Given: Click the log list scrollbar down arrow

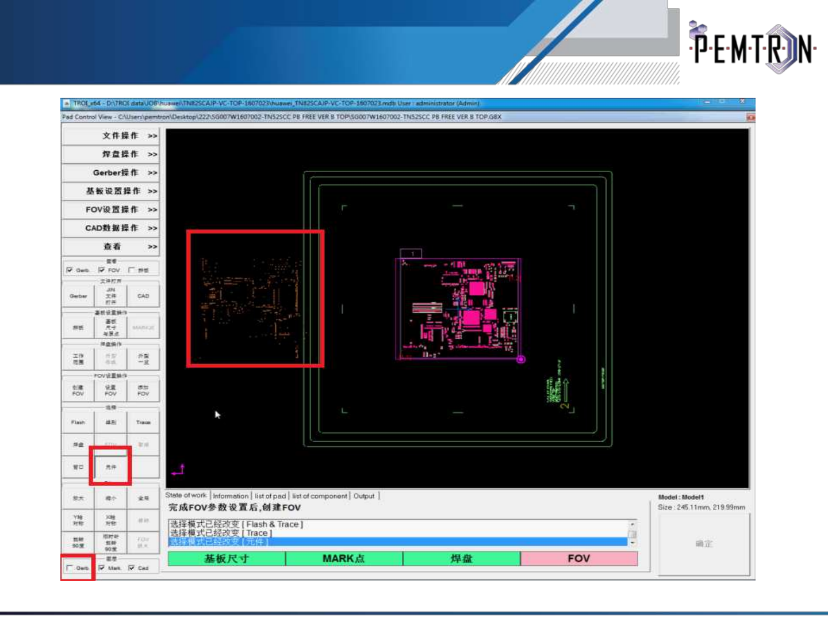Looking at the screenshot, I should pyautogui.click(x=632, y=543).
